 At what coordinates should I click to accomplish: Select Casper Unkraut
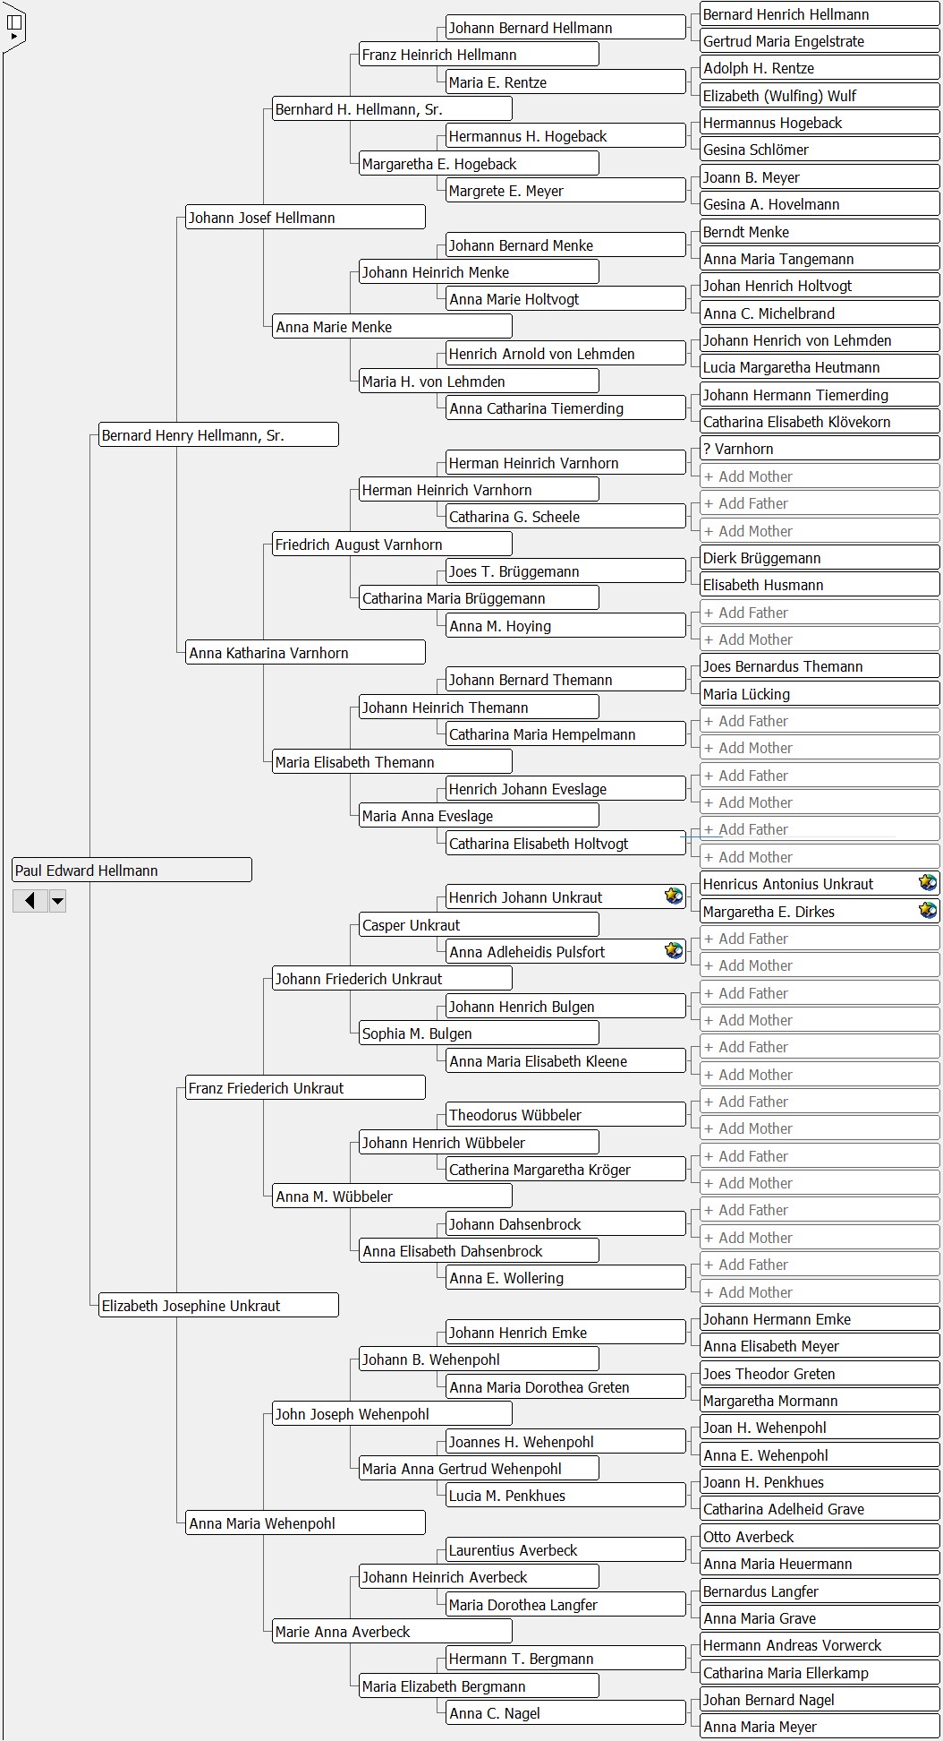point(479,924)
